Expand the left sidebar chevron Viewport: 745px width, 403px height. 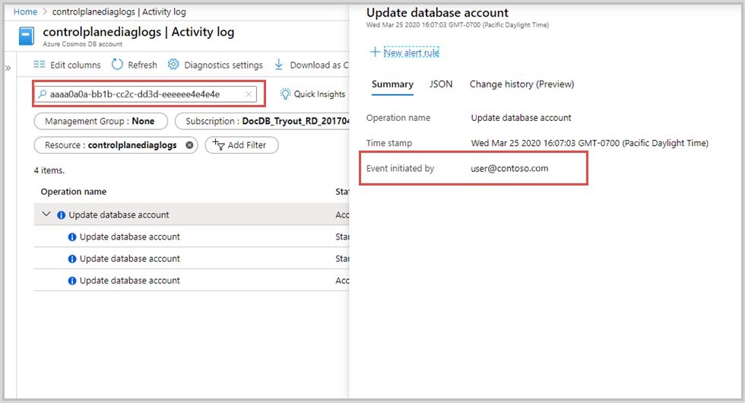coord(8,68)
